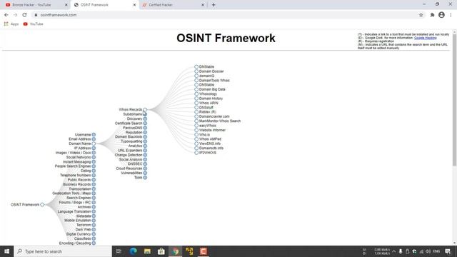Collapse the Whois Records node
Image resolution: width=457 pixels, height=257 pixels.
point(145,109)
